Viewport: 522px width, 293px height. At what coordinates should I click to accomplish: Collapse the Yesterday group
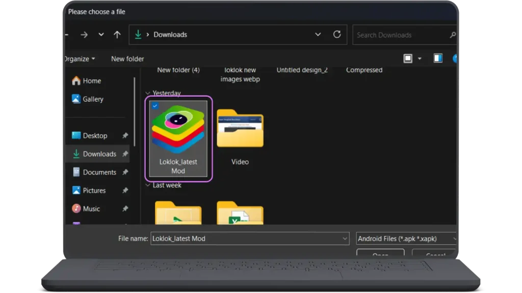(x=148, y=94)
